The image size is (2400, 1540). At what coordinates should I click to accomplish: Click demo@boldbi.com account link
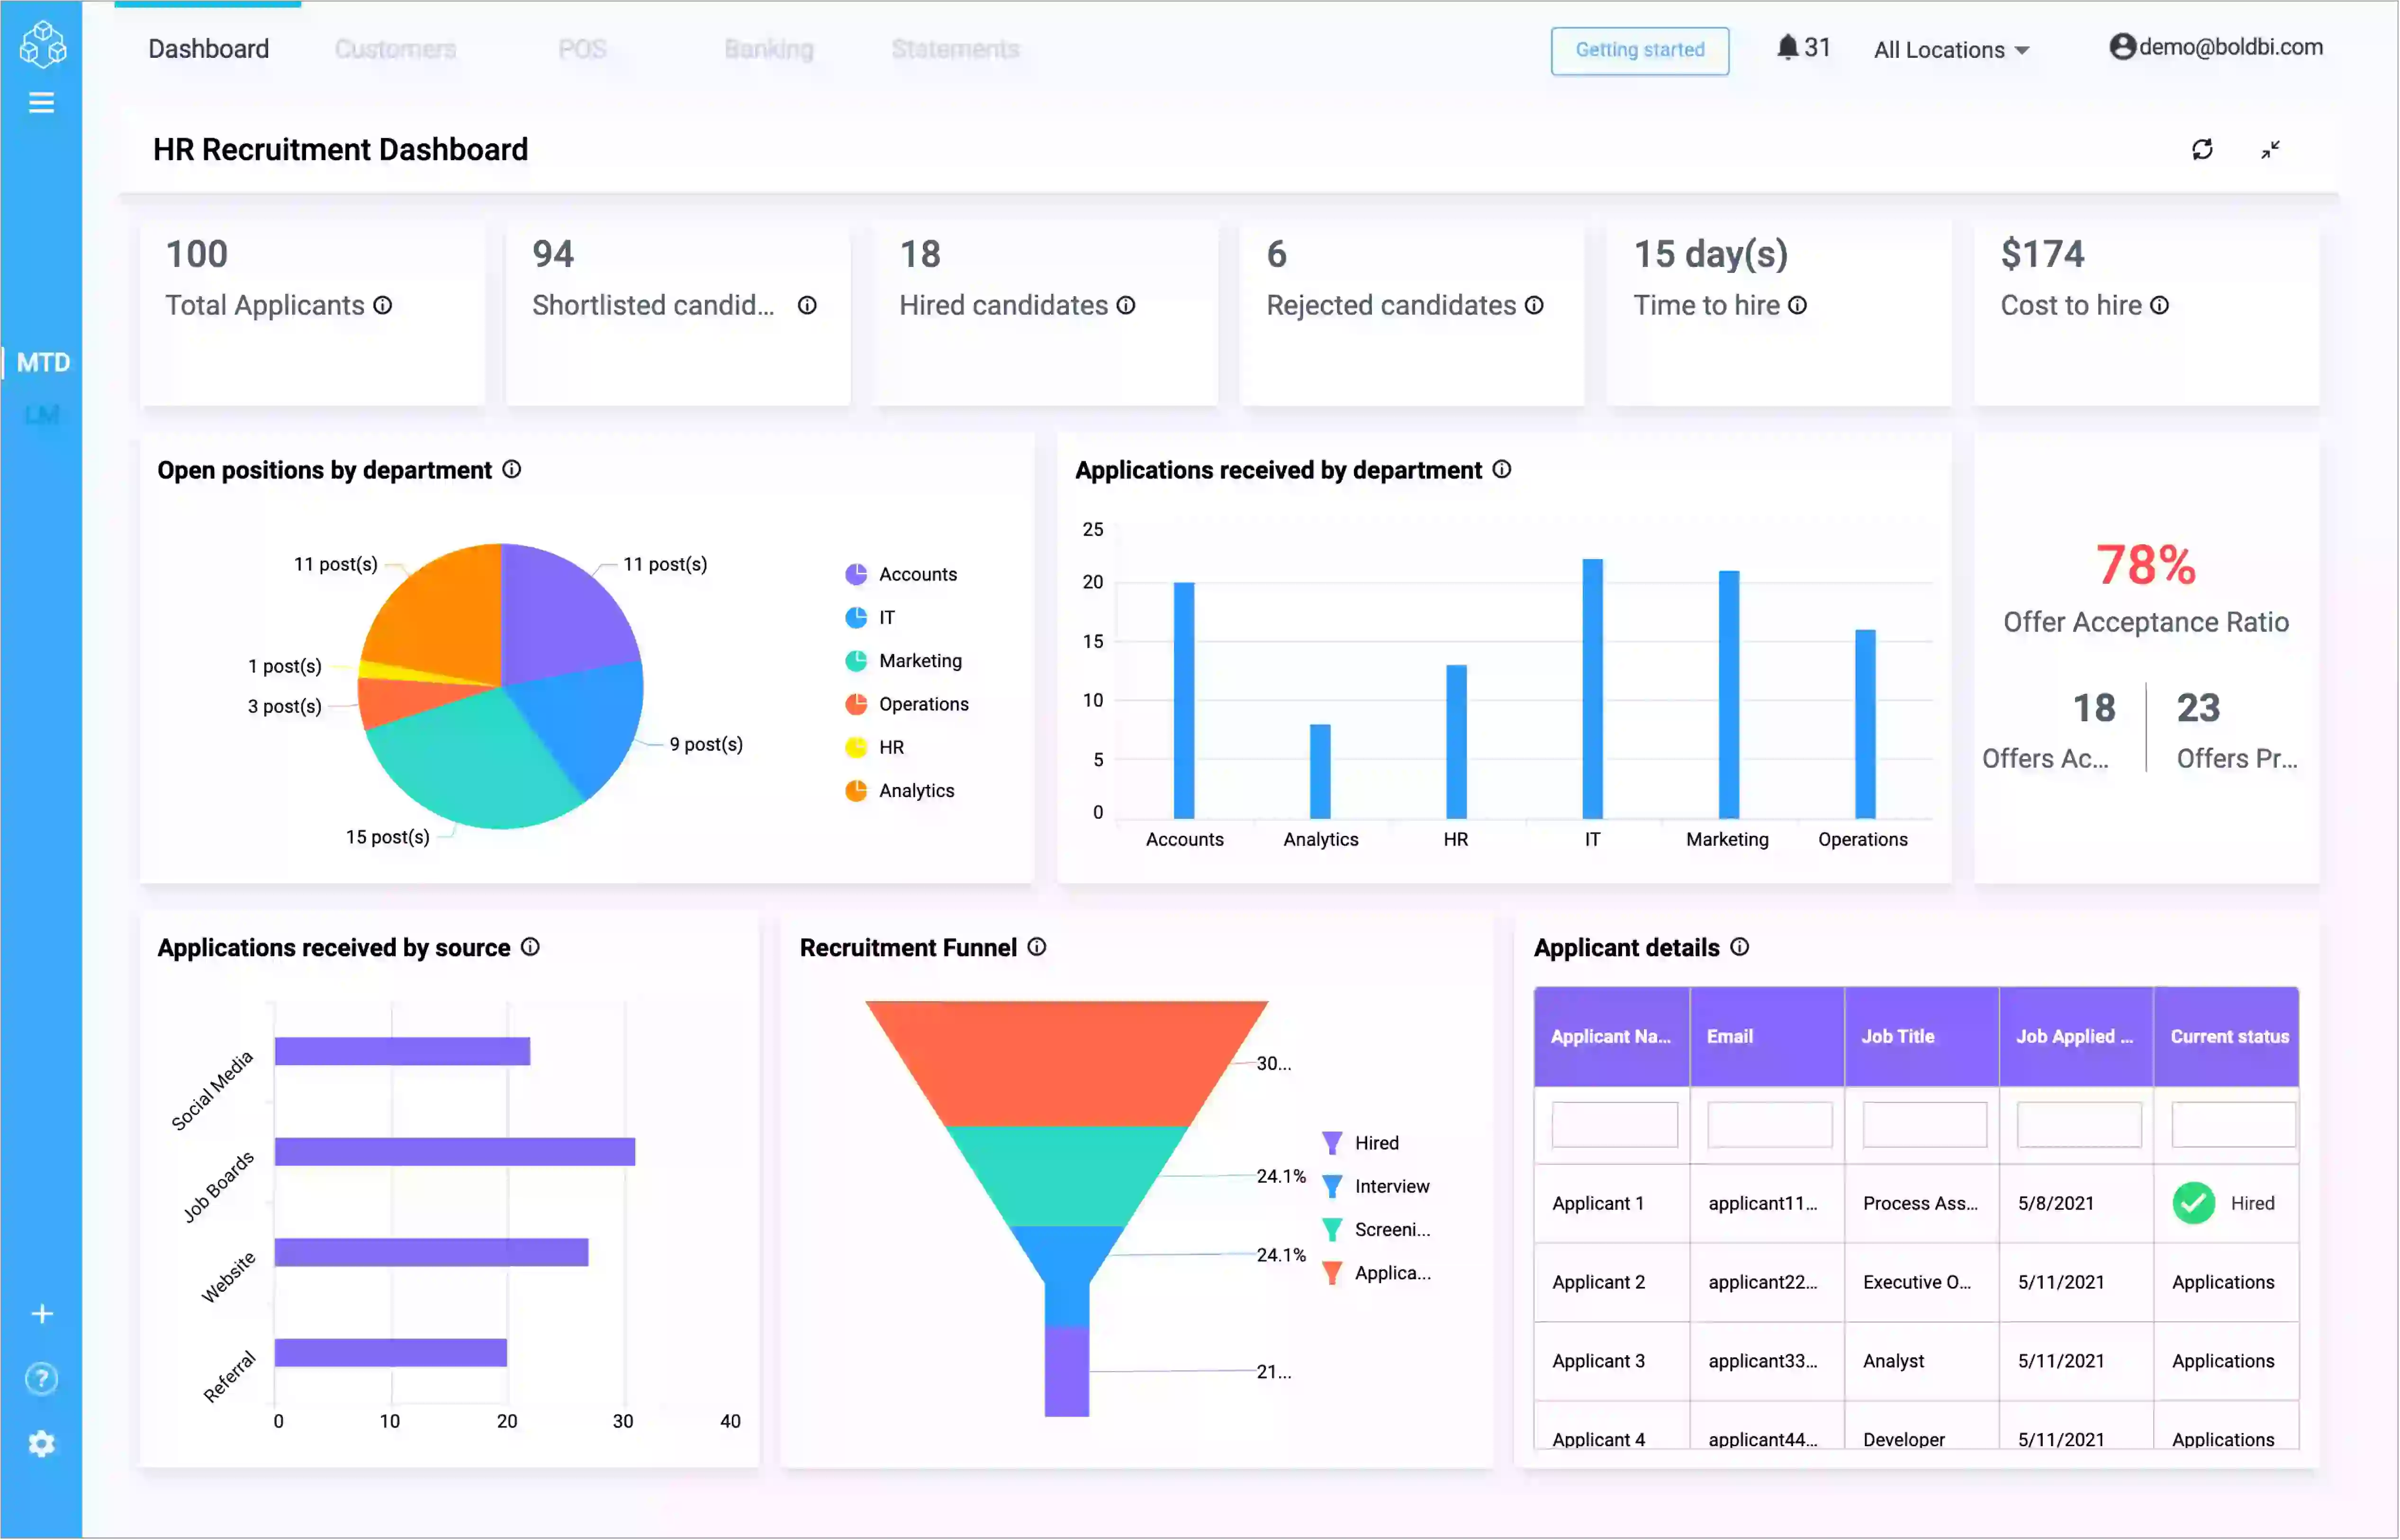coord(2231,47)
